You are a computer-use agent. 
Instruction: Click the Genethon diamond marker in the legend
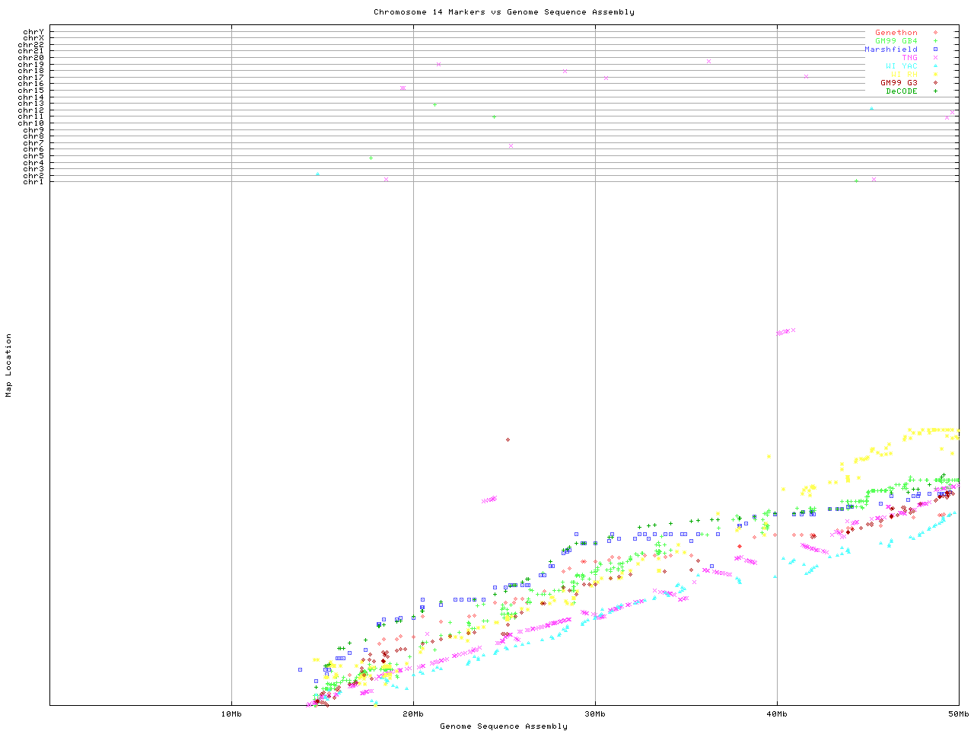tap(935, 33)
